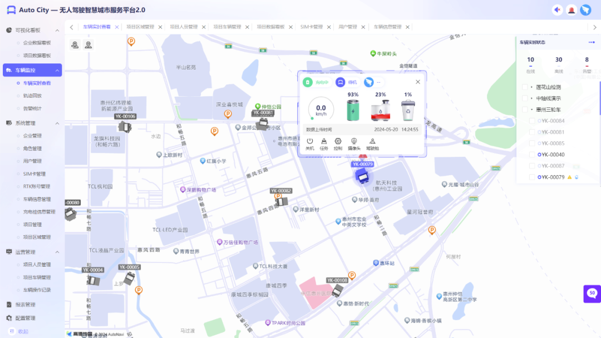Click the 任务 task icon in popup
601x338 pixels.
[324, 142]
